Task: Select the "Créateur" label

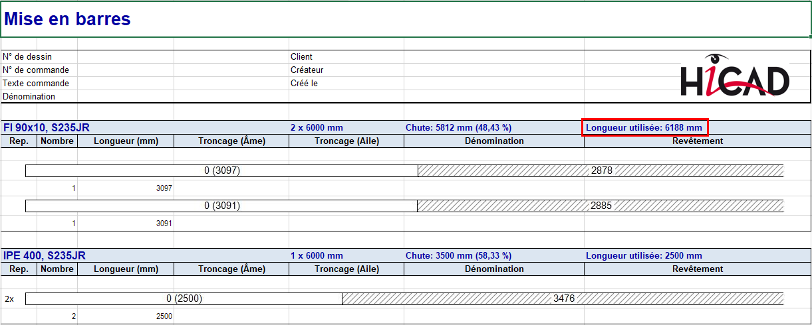Action: click(307, 70)
